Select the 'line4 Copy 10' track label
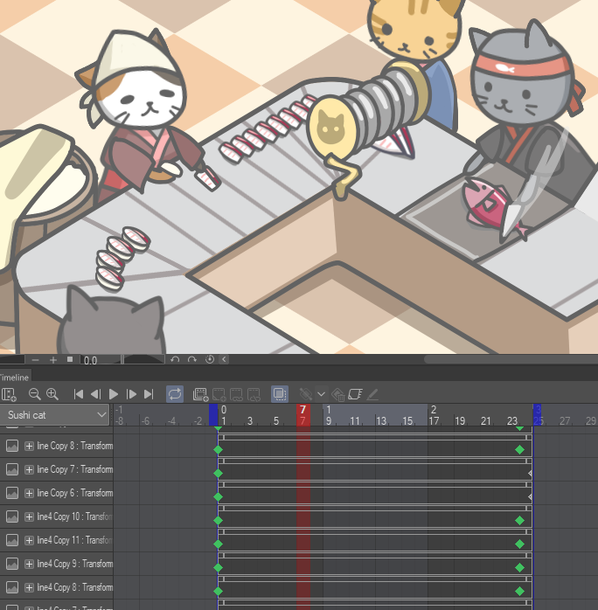Image resolution: width=598 pixels, height=610 pixels. click(x=74, y=517)
